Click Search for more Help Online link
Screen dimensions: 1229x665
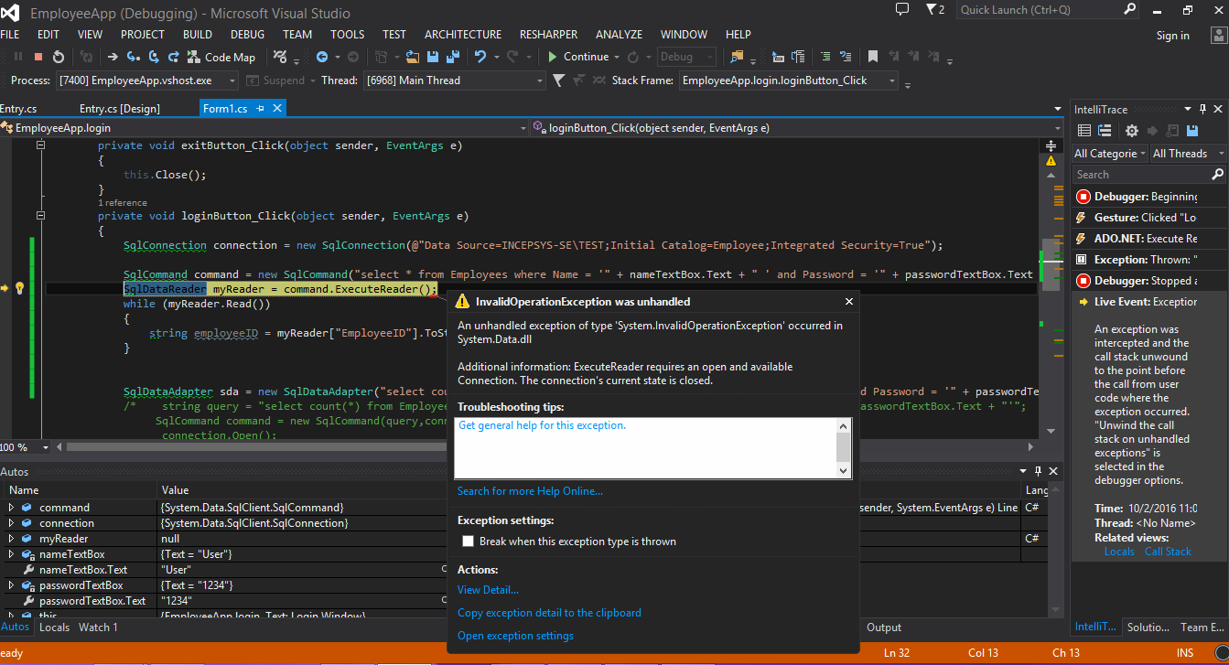[530, 491]
